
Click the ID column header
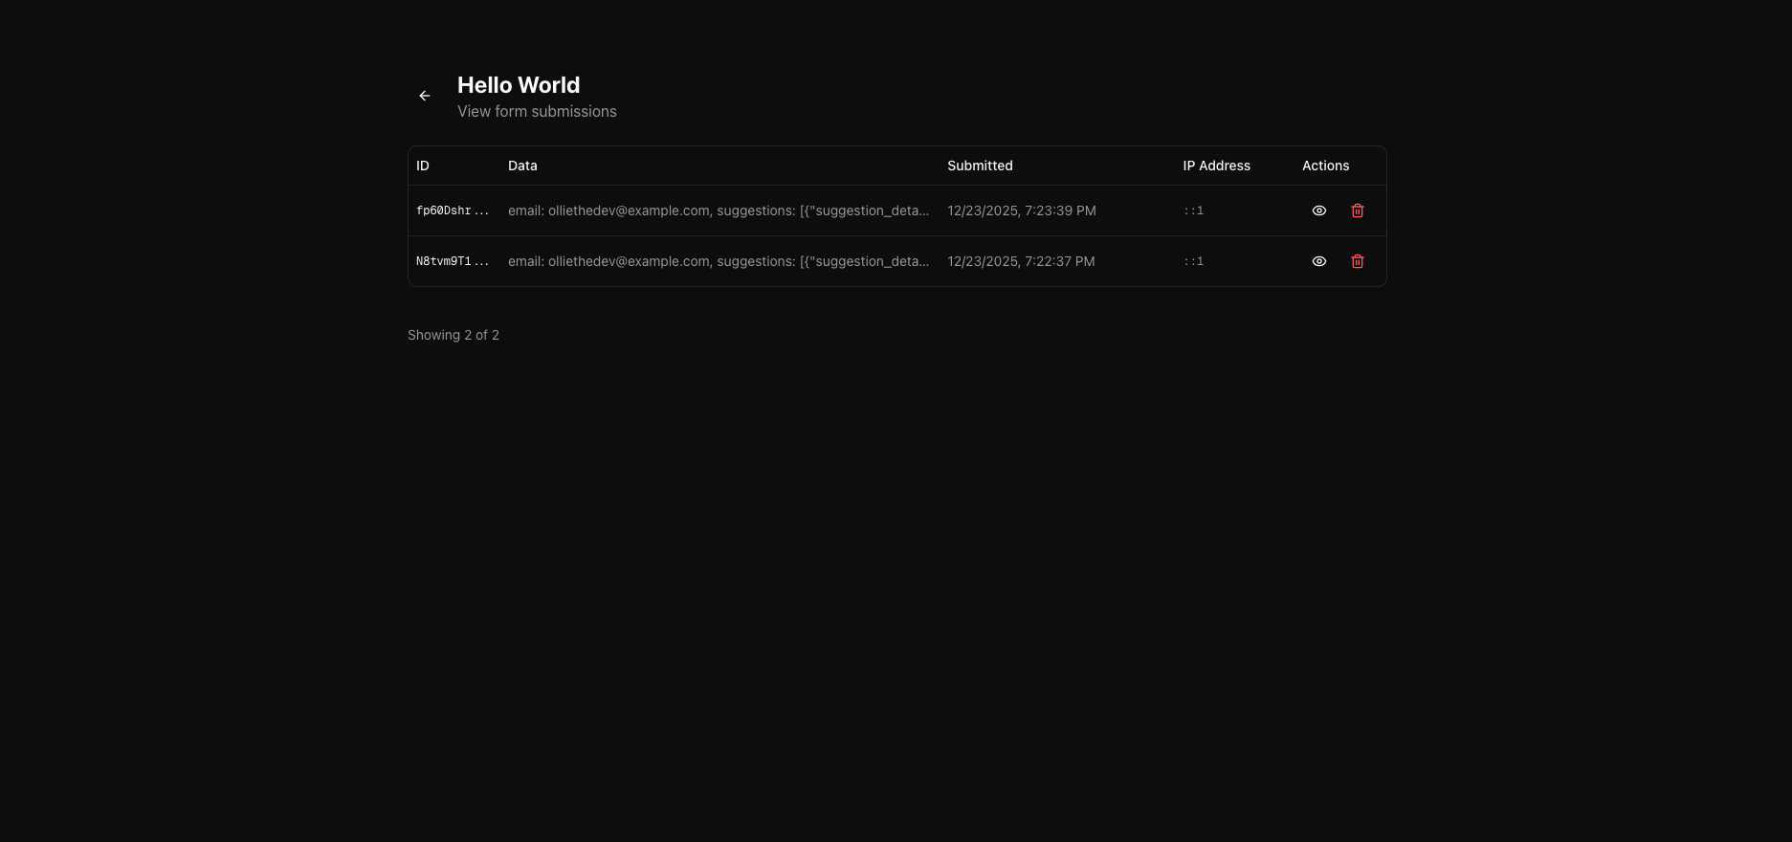click(423, 166)
